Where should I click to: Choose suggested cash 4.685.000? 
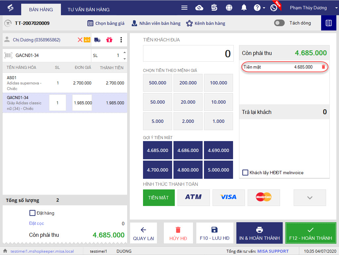point(157,150)
